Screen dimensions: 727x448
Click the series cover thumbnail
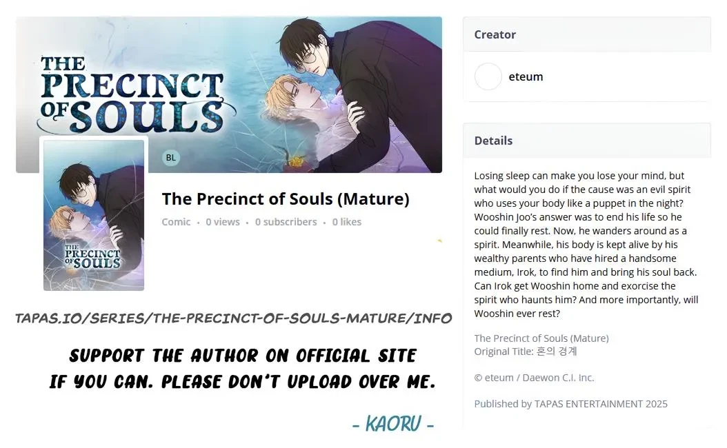(94, 215)
